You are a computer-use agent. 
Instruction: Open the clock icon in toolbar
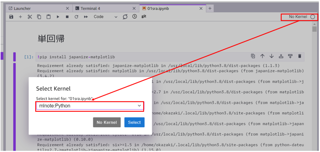(x=134, y=17)
